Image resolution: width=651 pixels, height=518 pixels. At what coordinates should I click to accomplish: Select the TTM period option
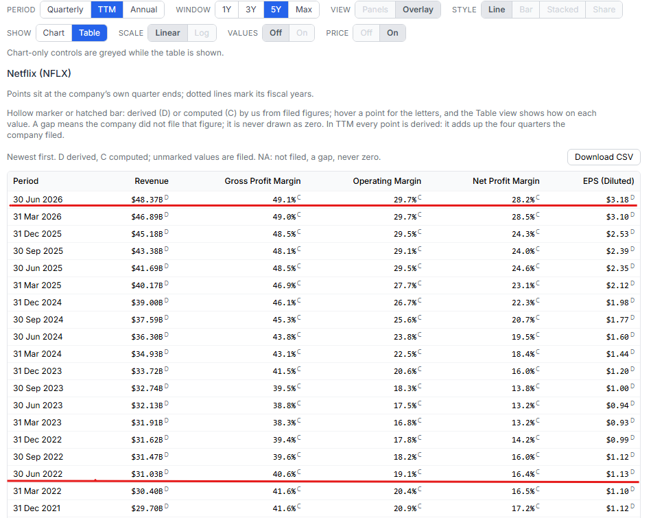pos(107,10)
